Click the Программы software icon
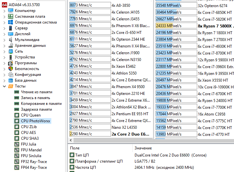This screenshot has height=172, width=234. [x=11, y=63]
